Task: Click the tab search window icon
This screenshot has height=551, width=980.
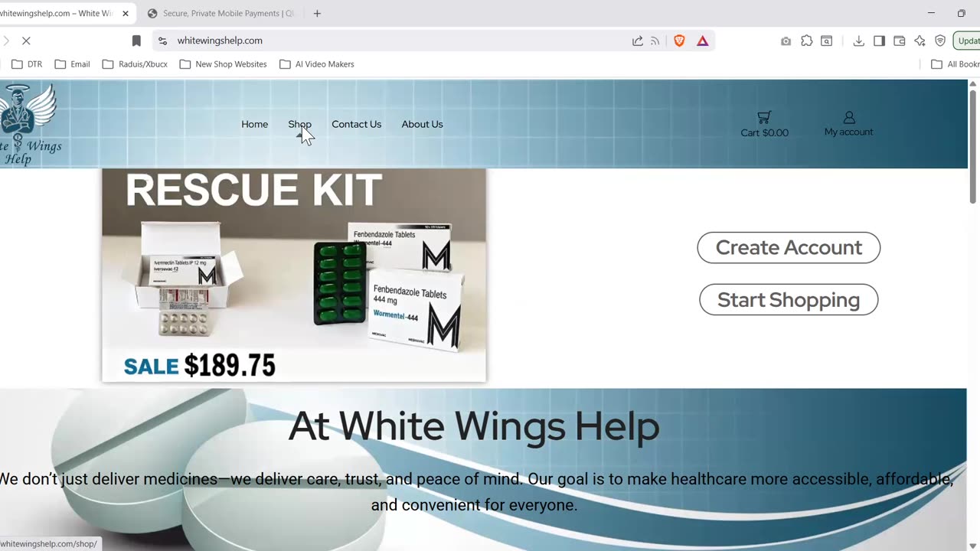Action: point(827,41)
